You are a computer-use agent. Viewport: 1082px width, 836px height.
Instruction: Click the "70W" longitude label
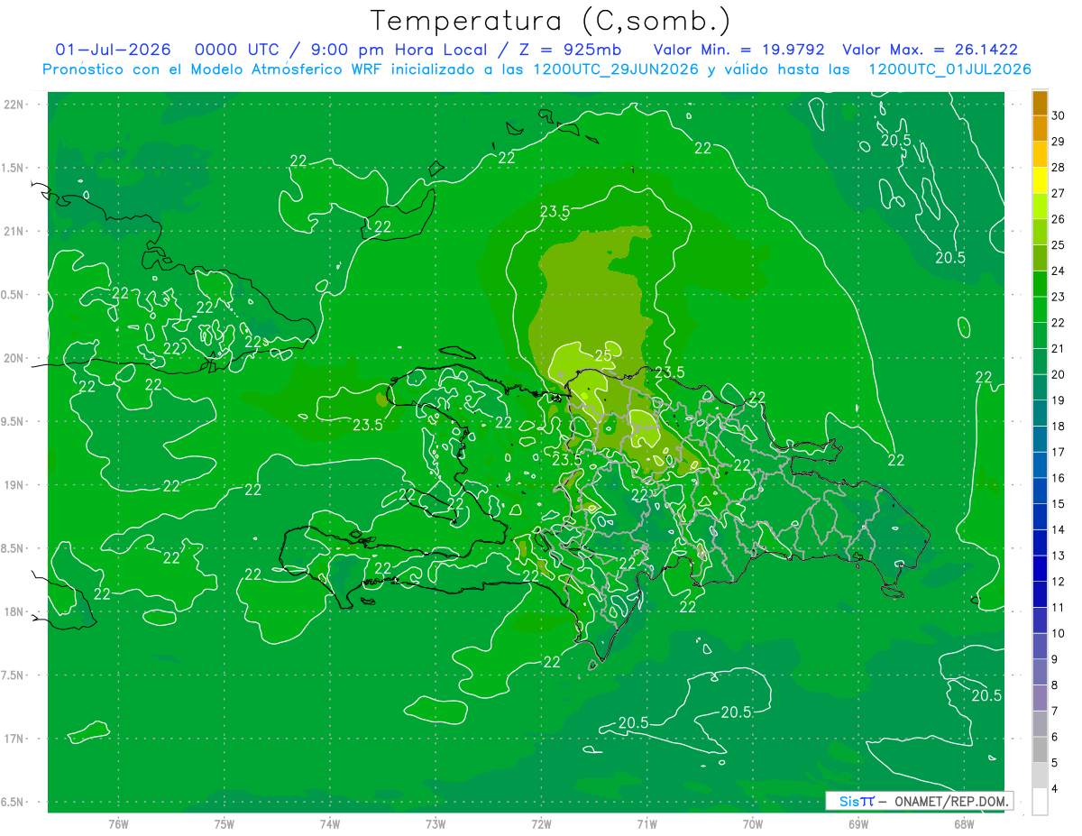pos(753,825)
